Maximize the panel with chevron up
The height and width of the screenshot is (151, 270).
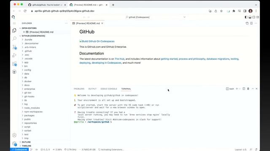[253, 89]
